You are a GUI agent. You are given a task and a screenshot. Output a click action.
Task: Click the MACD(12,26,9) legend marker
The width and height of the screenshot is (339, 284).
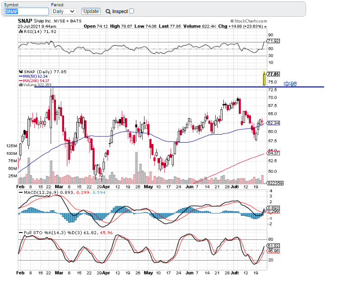20,193
